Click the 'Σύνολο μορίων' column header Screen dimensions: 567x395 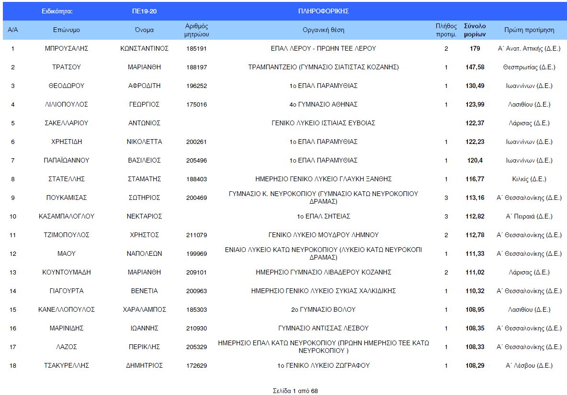tap(475, 30)
